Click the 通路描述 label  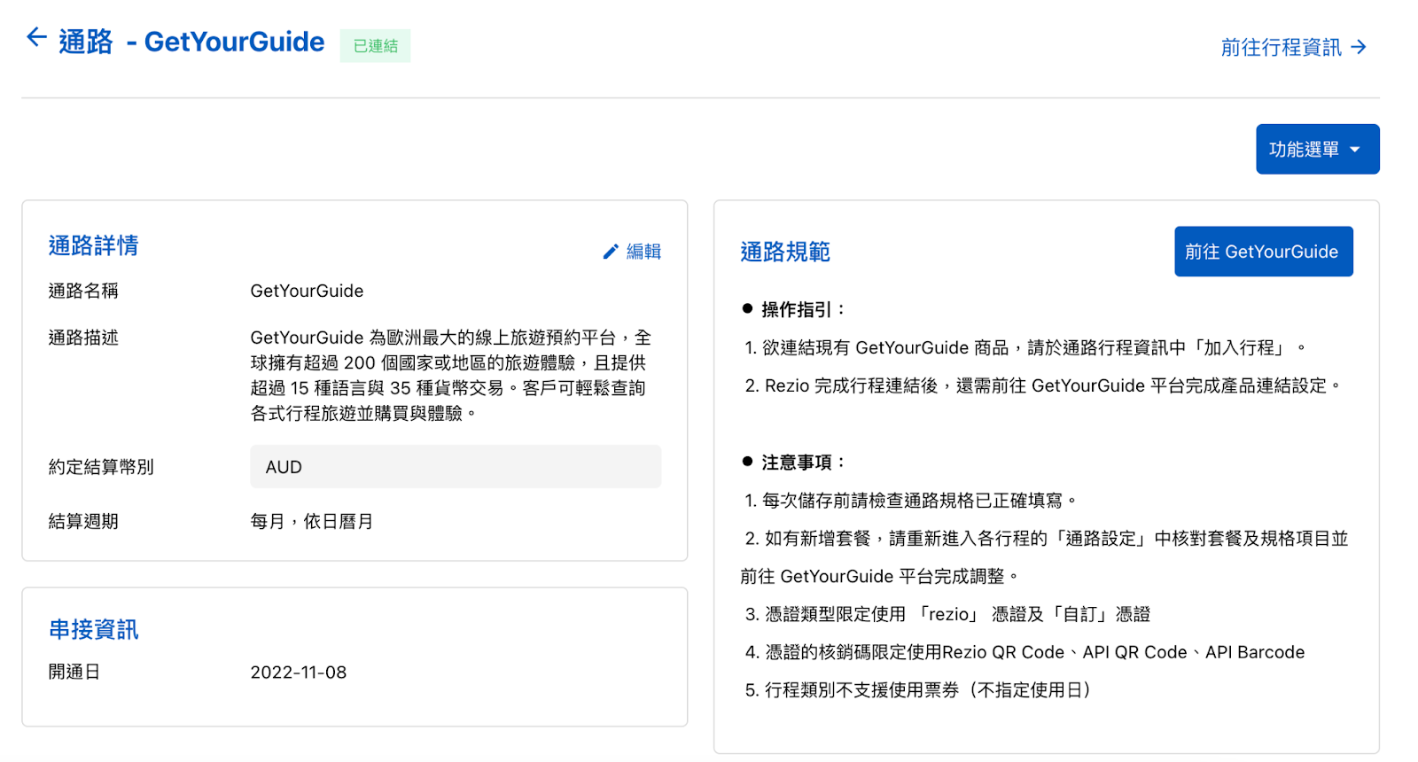[83, 338]
